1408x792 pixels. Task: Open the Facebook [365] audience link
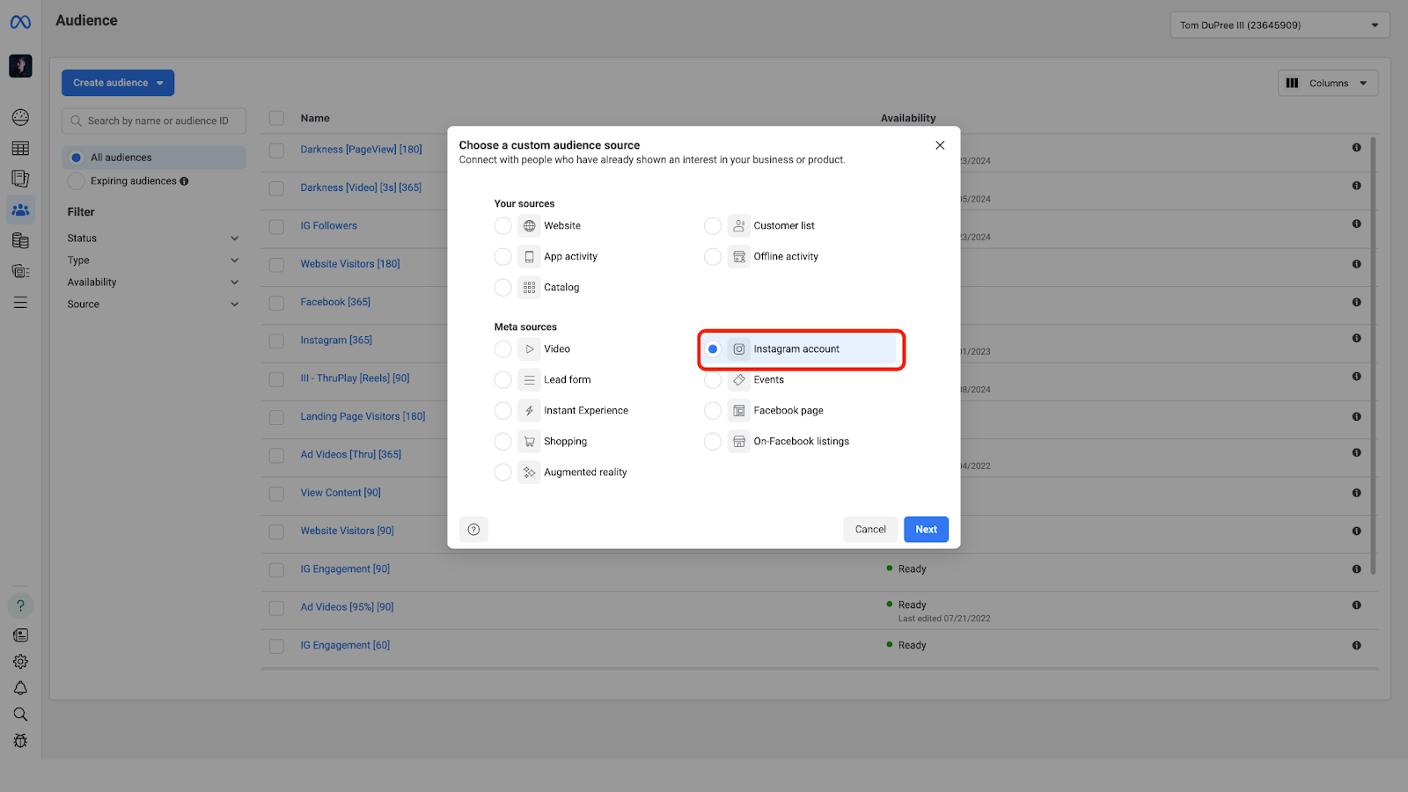(335, 303)
